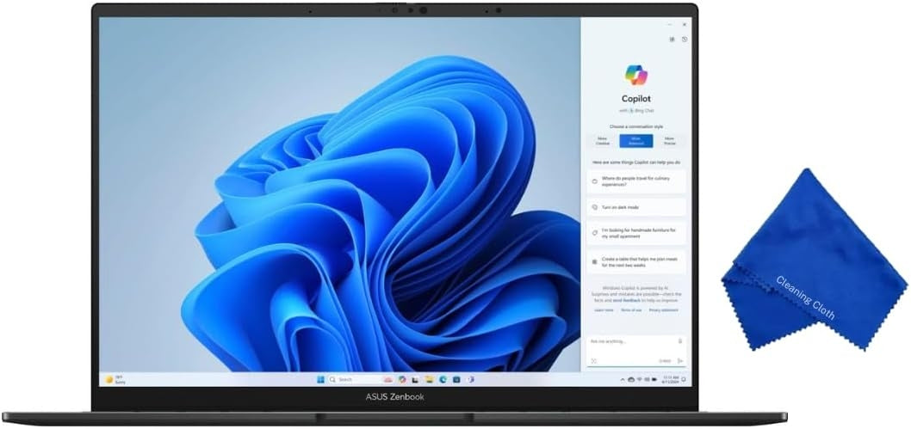Launch Microsoft Edge from the taskbar
The image size is (911, 429).
click(x=443, y=379)
